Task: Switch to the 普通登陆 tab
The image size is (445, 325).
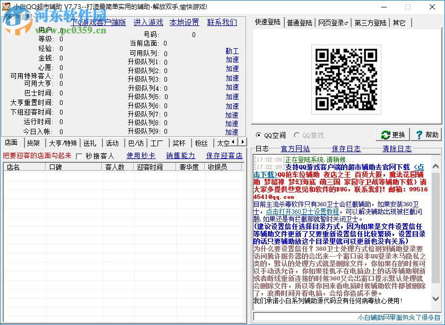Action: click(299, 23)
